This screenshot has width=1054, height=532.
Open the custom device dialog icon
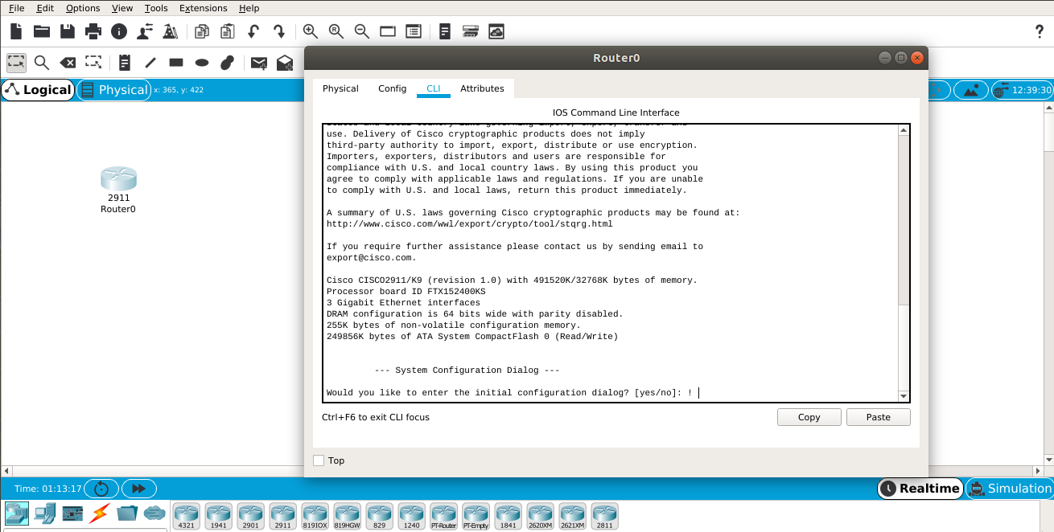(x=414, y=31)
